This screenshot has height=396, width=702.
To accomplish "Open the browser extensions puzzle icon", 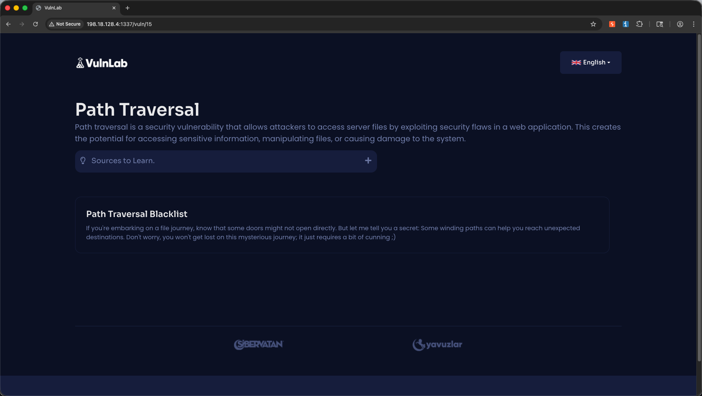I will click(x=639, y=24).
